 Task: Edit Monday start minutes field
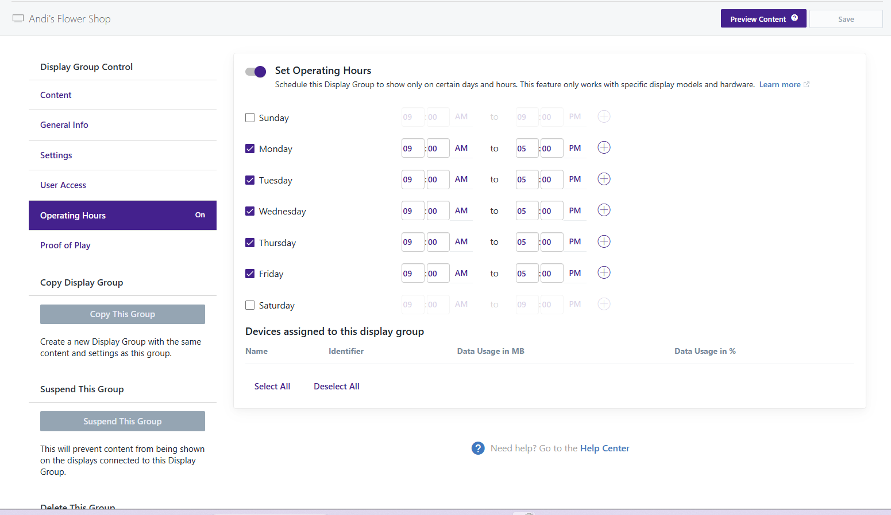(x=438, y=148)
